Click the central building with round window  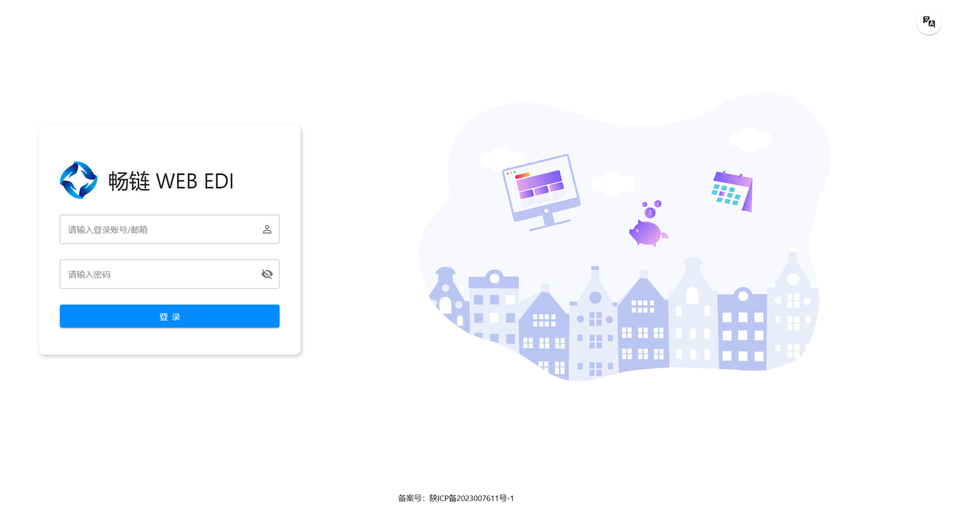594,321
